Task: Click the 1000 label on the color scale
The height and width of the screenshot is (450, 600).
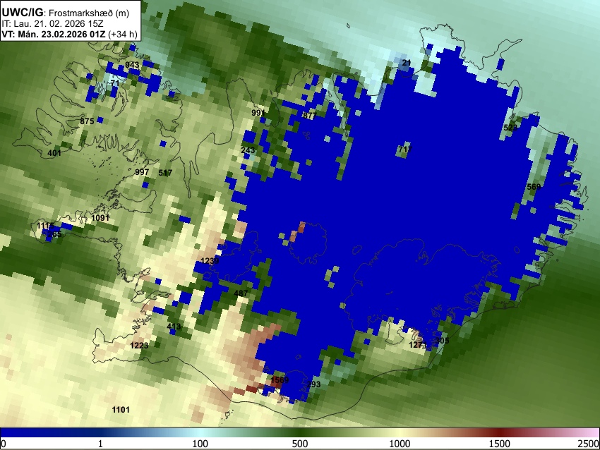Action: coord(400,444)
